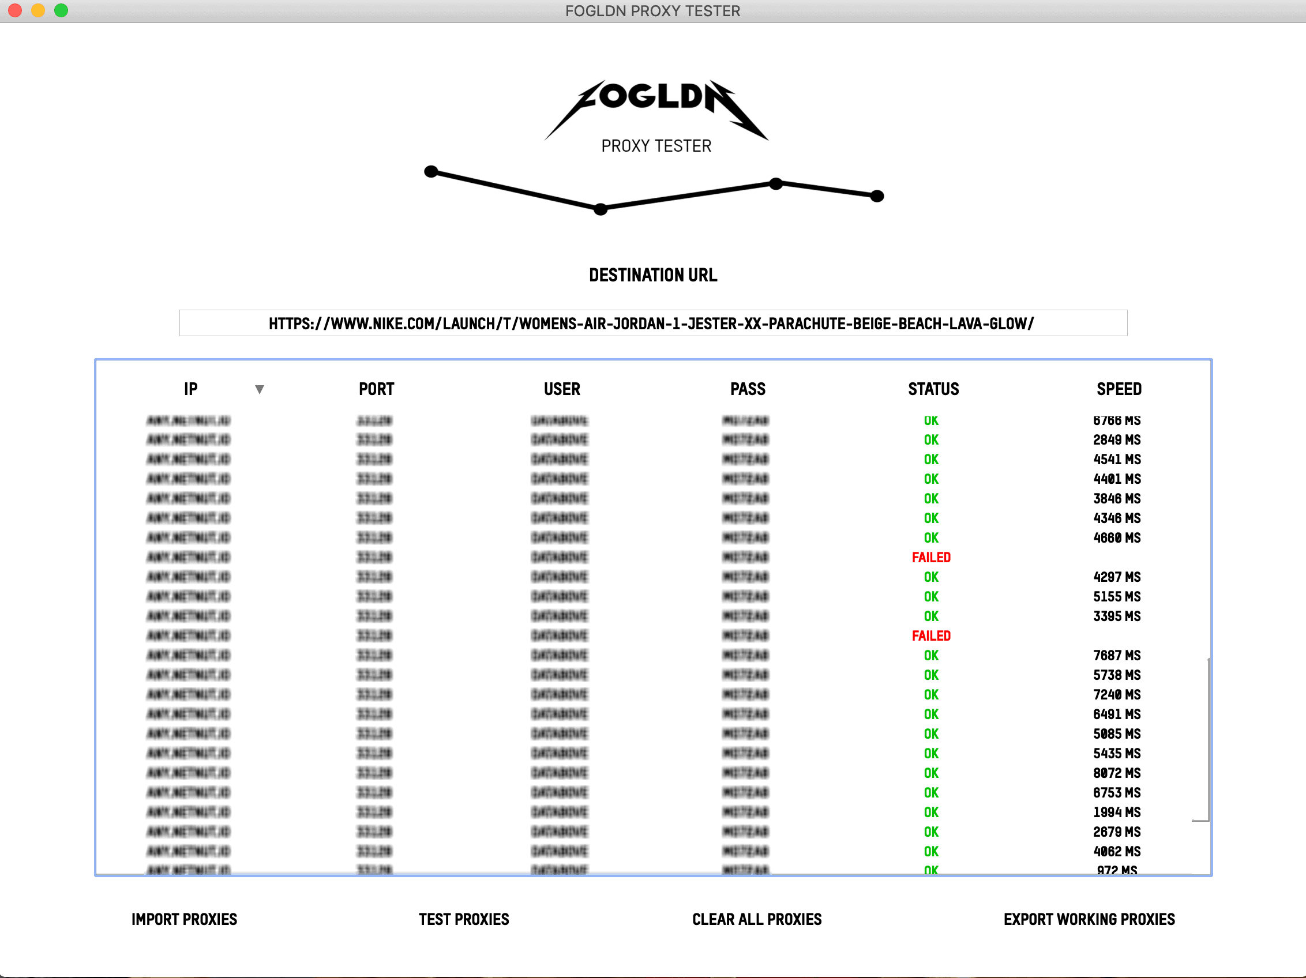Click the IP column header
This screenshot has height=978, width=1306.
point(191,389)
